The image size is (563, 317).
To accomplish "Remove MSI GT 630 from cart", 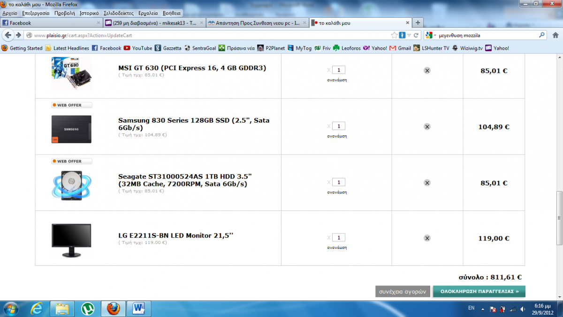I will (x=427, y=70).
